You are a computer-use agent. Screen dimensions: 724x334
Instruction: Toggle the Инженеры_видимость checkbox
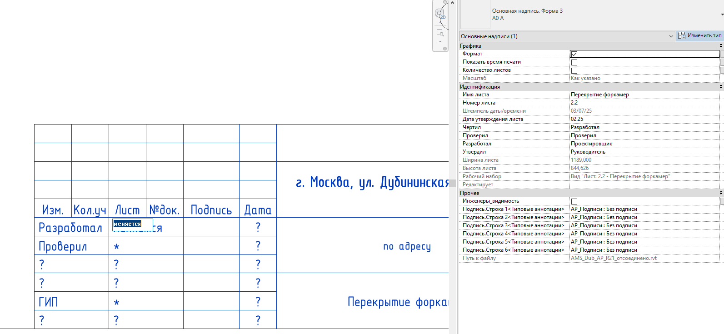[574, 201]
